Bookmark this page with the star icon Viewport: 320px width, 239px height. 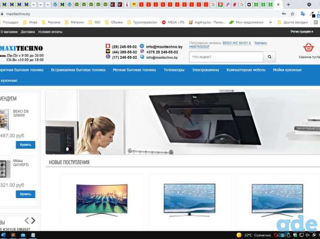292,14
